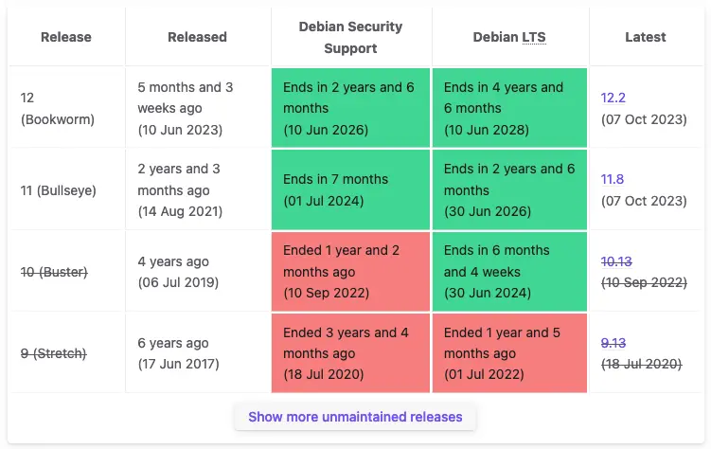This screenshot has height=449, width=711.
Task: Click red Stretch LTS ended cell
Action: 509,353
